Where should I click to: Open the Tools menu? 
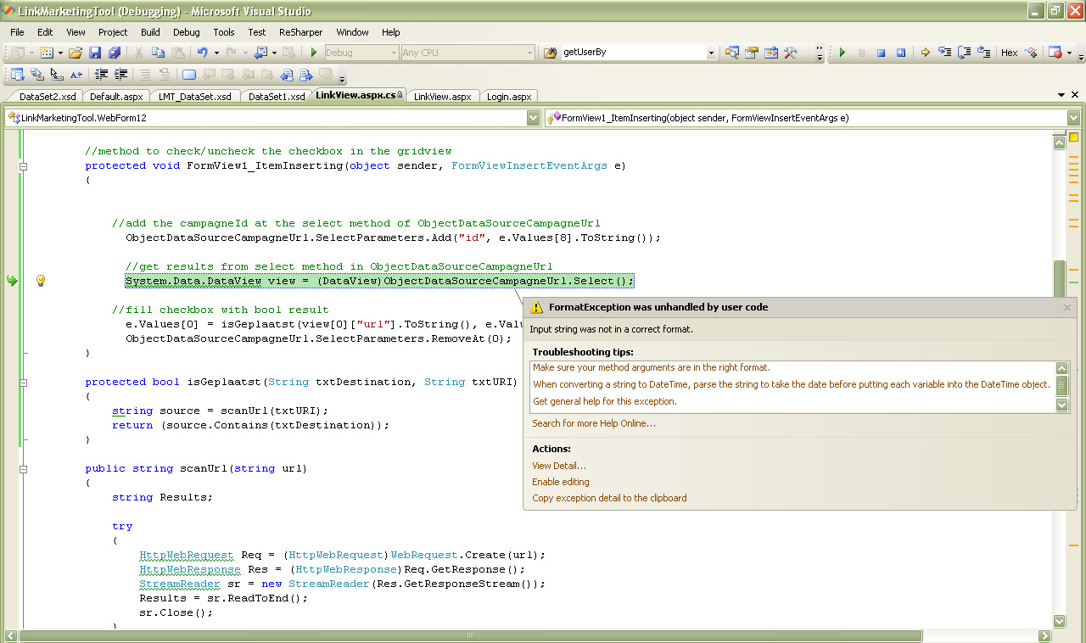[224, 32]
